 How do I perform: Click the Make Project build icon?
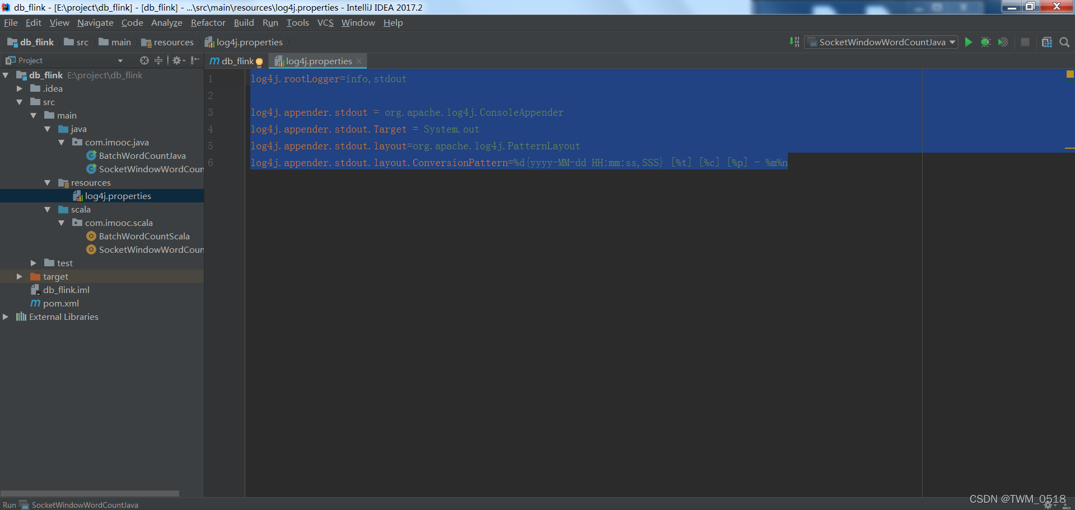[794, 42]
